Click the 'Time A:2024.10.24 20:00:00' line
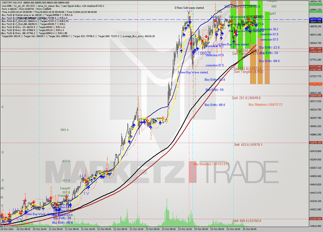 click(49, 12)
